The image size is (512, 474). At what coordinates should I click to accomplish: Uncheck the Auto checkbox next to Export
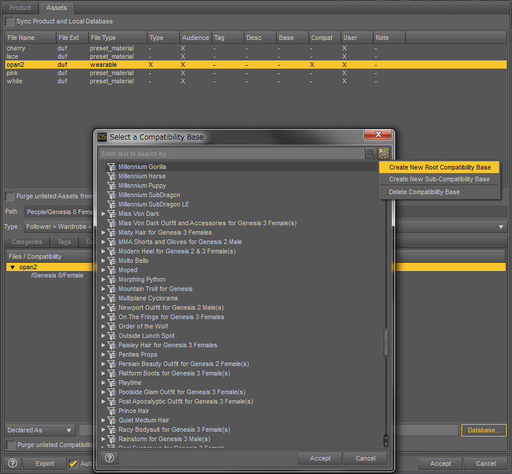[73, 463]
